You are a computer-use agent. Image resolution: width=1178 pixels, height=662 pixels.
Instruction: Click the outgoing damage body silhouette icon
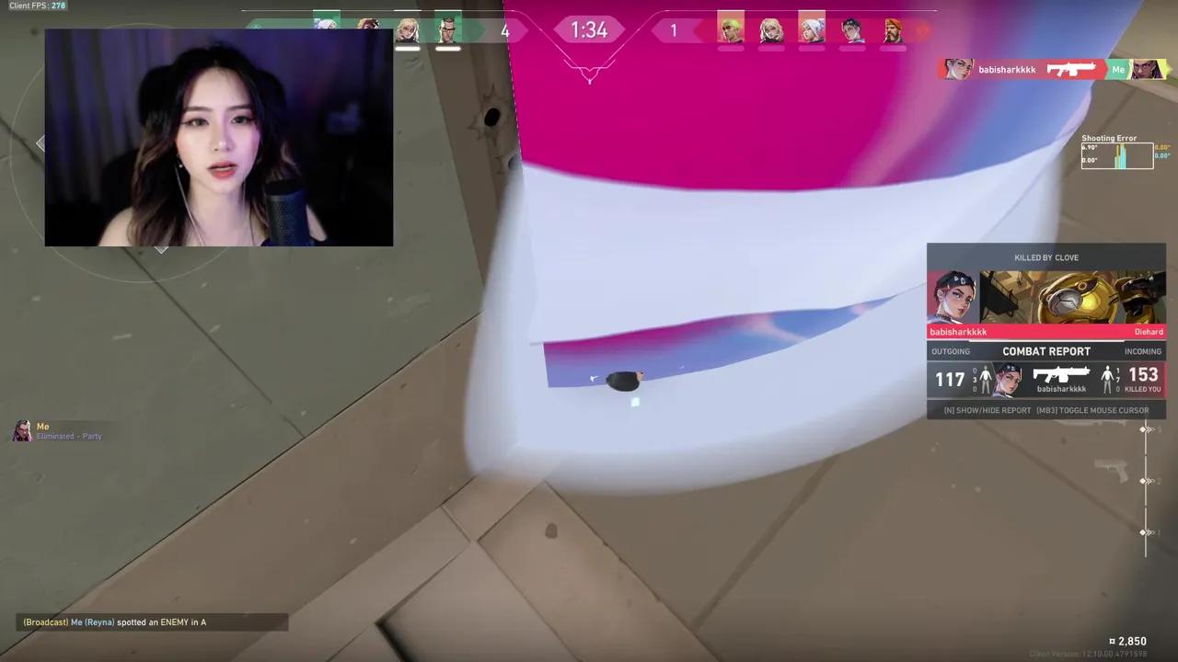pyautogui.click(x=986, y=378)
